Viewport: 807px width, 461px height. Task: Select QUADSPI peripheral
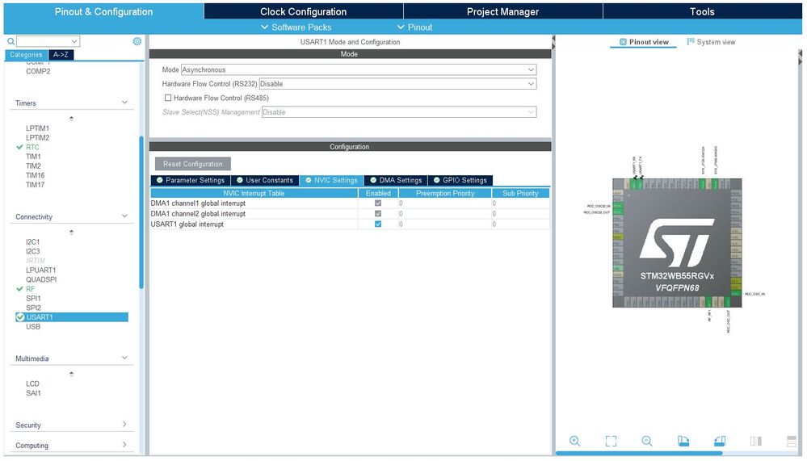coord(41,279)
